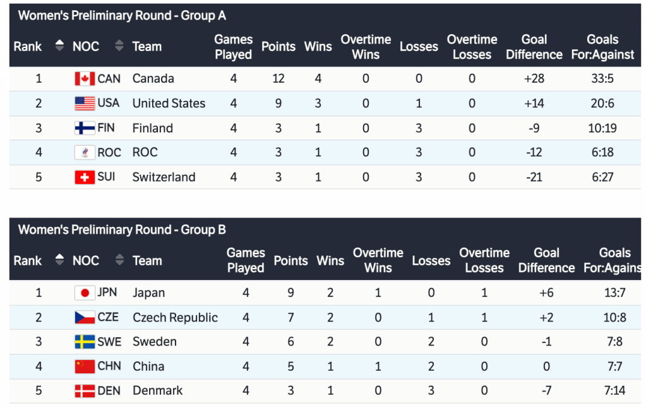Sort Group B by Rank arrows

click(60, 260)
